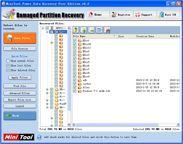
Task: Click the add-checkmarks toolbar icon with green plus
Action: pyautogui.click(x=83, y=30)
